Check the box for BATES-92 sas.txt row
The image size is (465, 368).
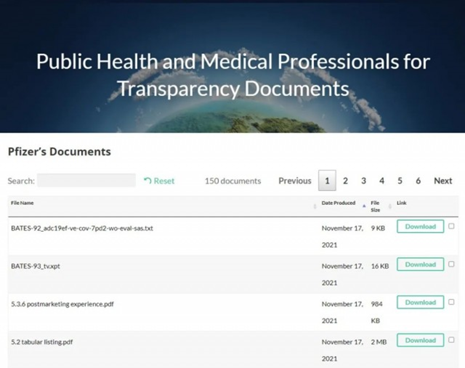(x=451, y=226)
